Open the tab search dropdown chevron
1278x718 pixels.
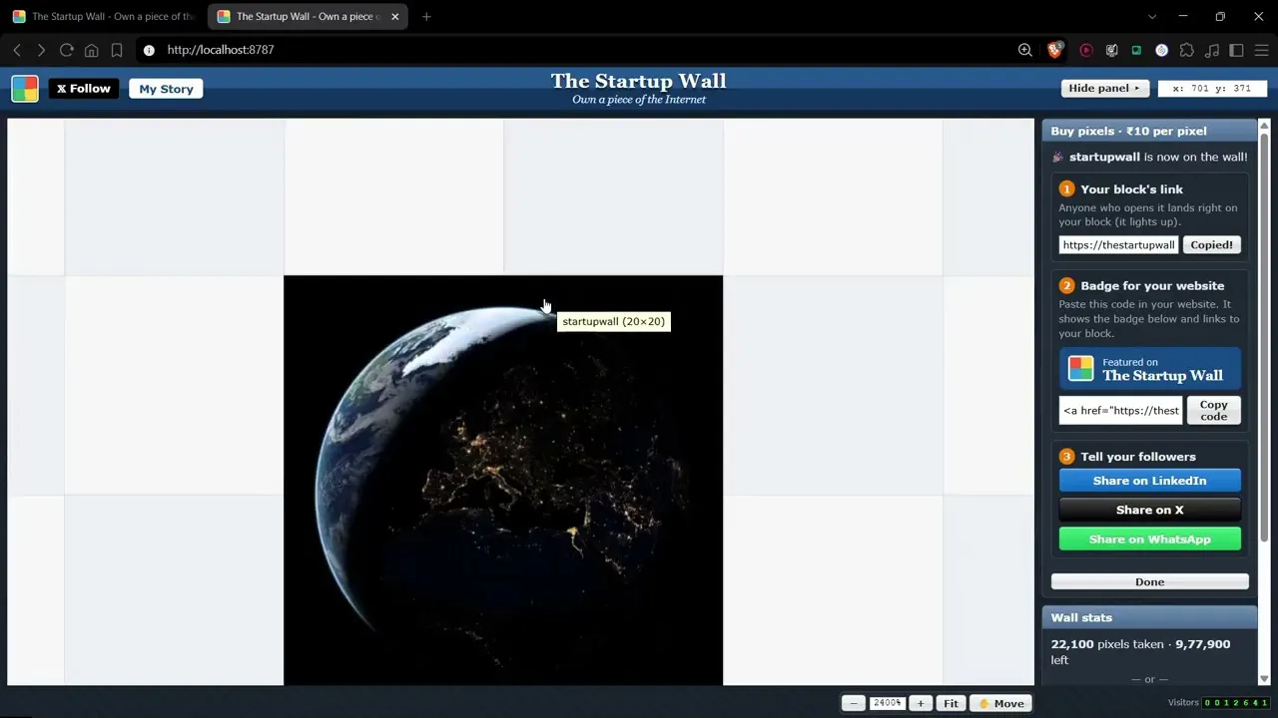1152,16
